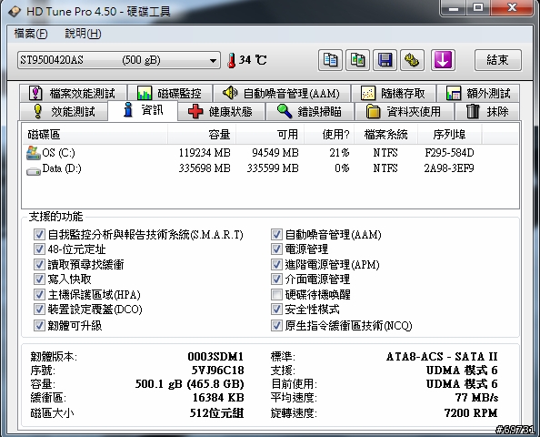Open the options gears icon
The image size is (540, 437).
(x=412, y=60)
